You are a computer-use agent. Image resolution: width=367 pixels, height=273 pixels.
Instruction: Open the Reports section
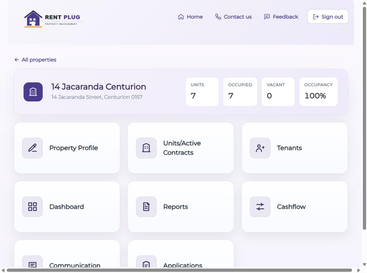point(181,207)
